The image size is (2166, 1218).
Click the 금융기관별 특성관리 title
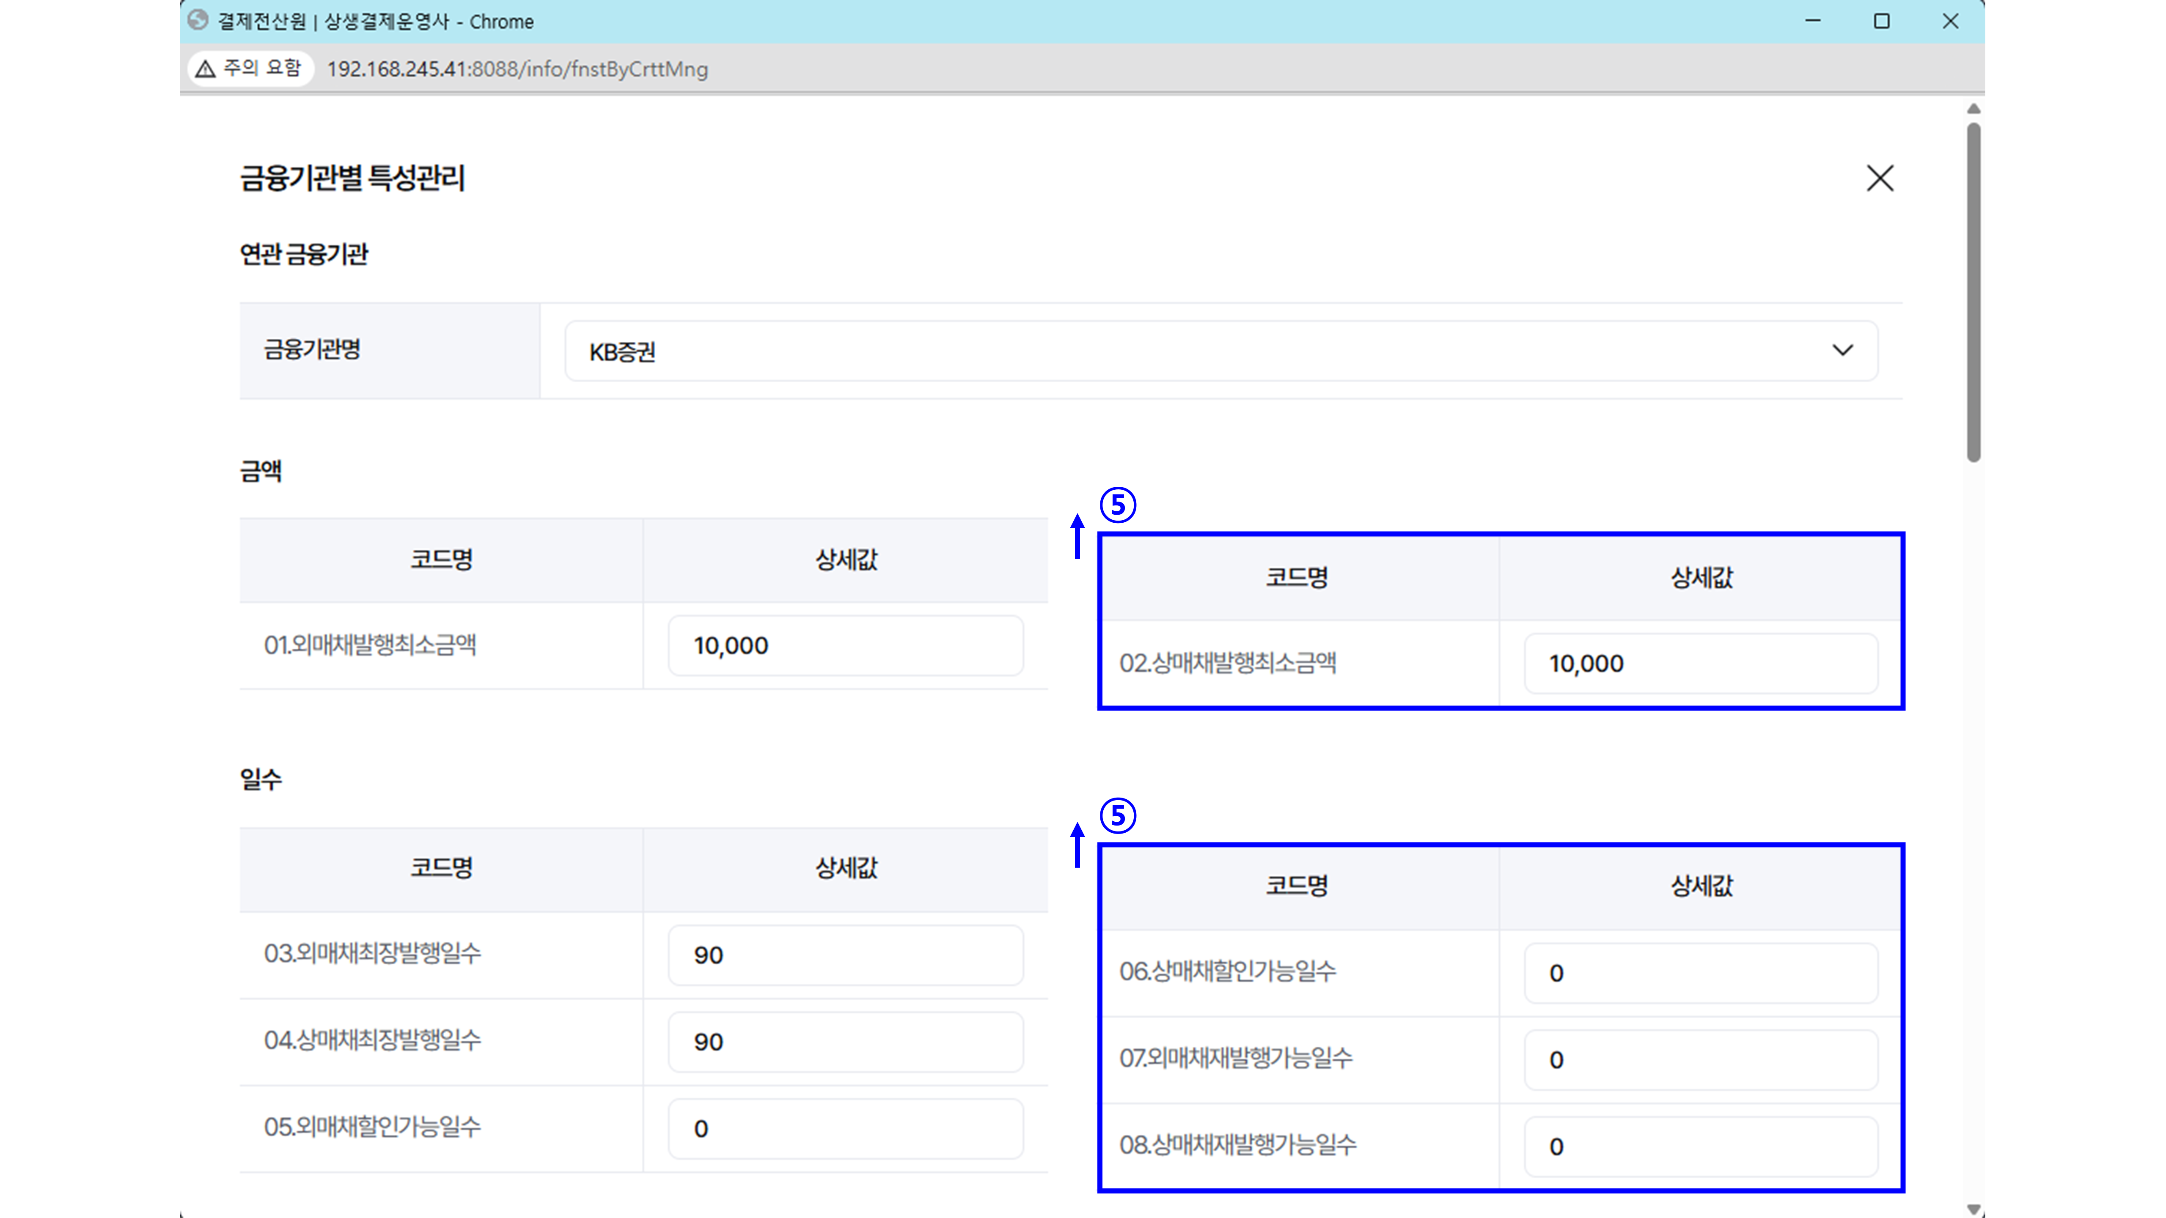352,178
